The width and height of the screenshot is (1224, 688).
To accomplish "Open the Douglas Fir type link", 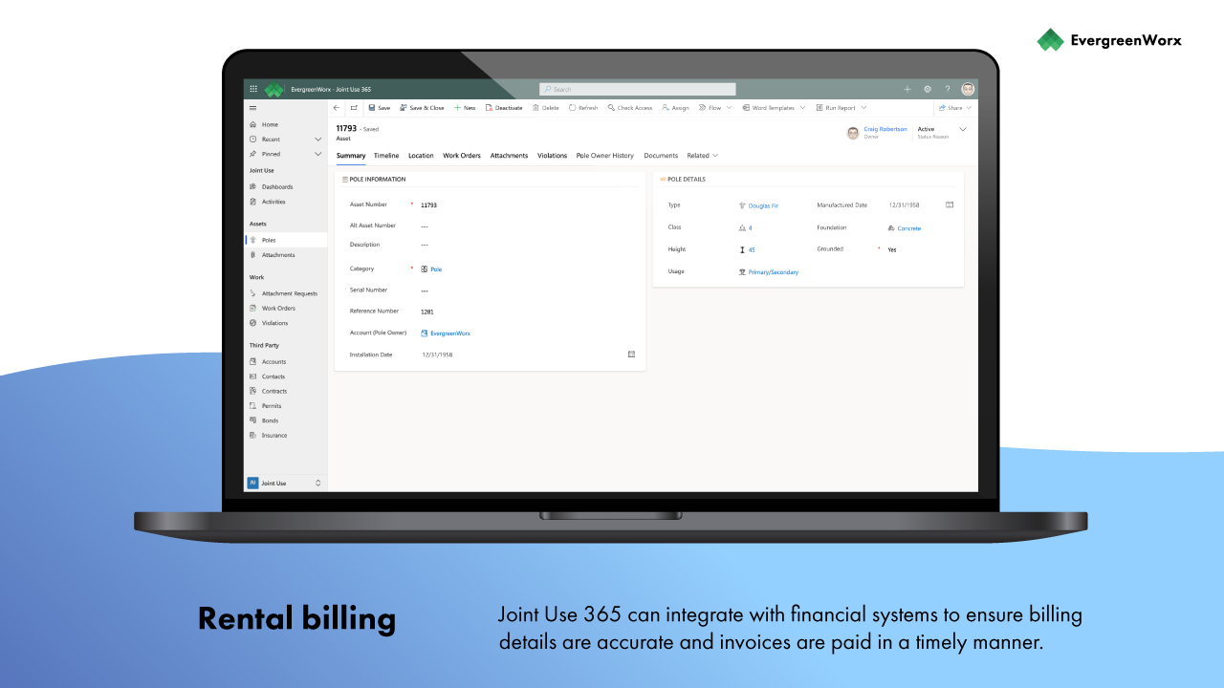I will 763,205.
